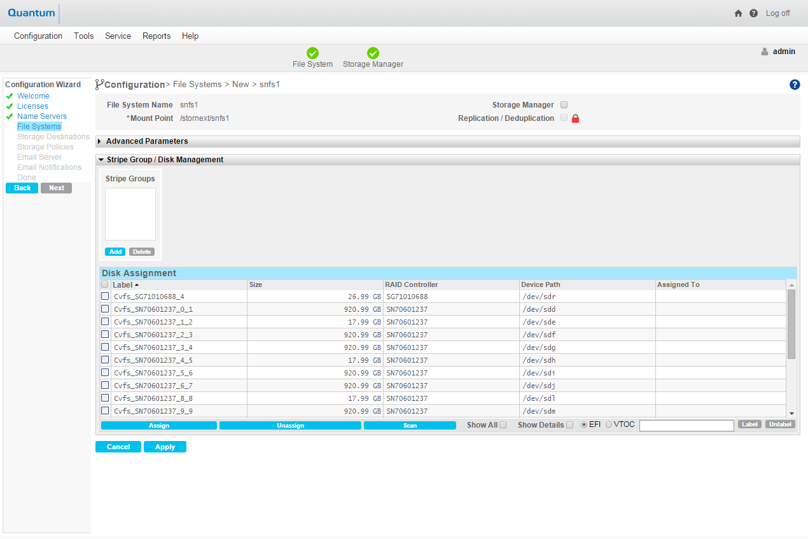Click the Unlabel button
This screenshot has height=539, width=808.
point(780,424)
